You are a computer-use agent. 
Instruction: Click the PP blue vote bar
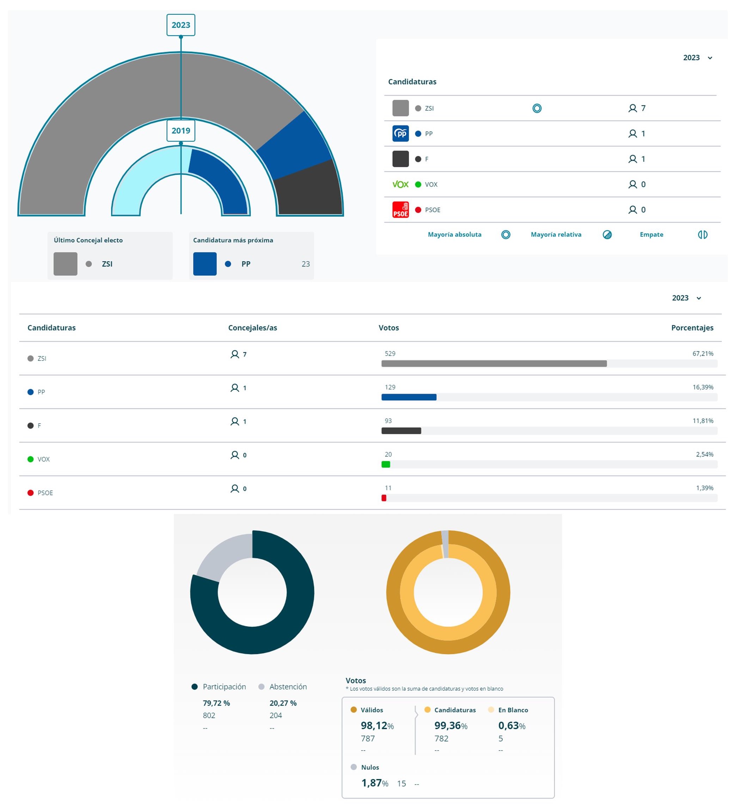click(x=408, y=397)
